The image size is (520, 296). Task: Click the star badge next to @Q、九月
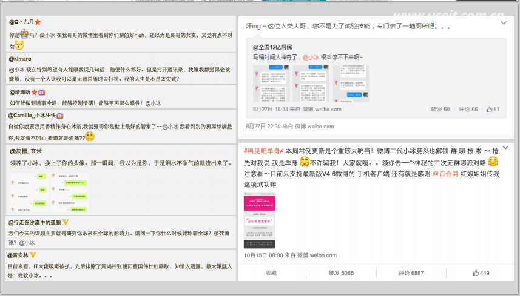tap(38, 22)
